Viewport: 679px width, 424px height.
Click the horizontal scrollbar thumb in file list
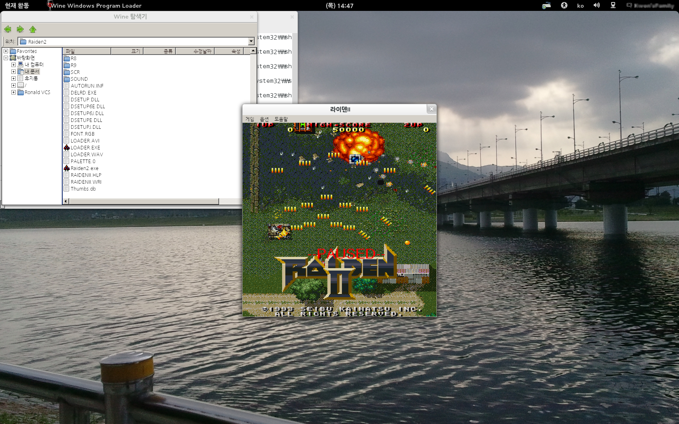tap(144, 201)
